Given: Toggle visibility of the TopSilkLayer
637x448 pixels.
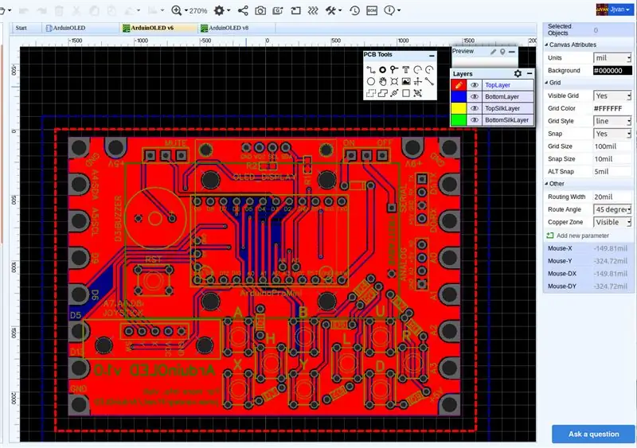Looking at the screenshot, I should (474, 108).
